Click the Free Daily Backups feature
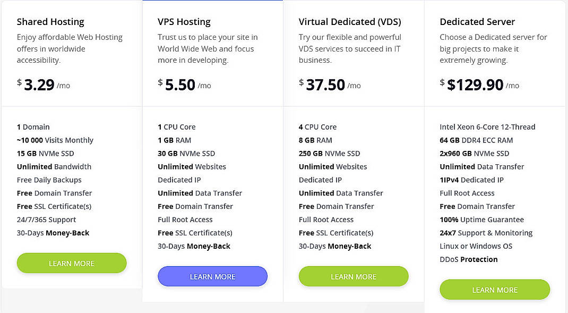 coord(49,180)
